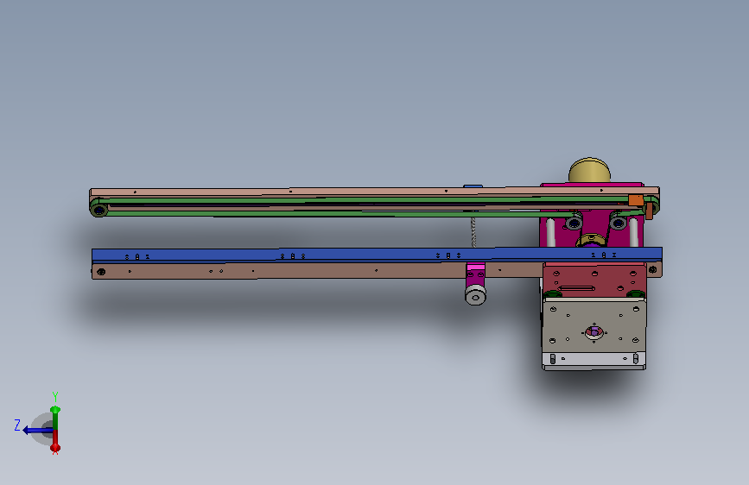The image size is (749, 485).
Task: Select the purple hub at the gray plate center
Action: (x=594, y=331)
